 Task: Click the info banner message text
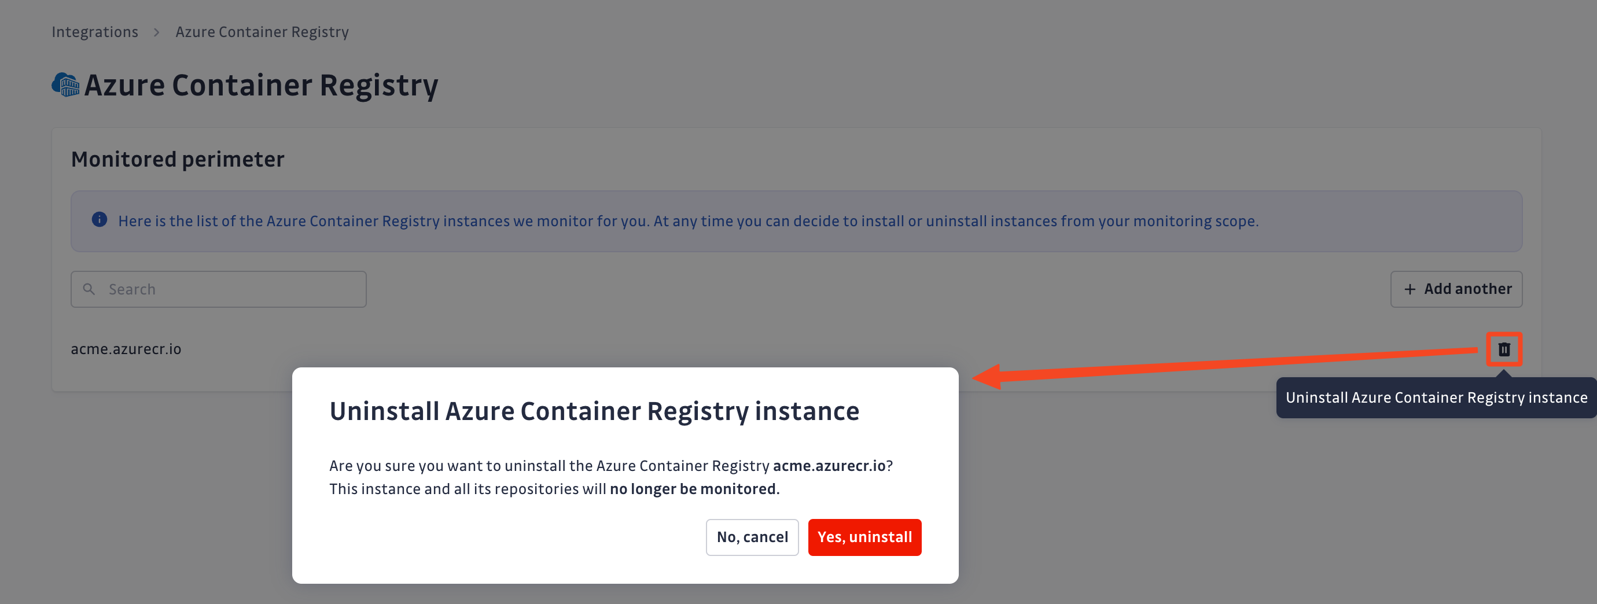point(688,221)
